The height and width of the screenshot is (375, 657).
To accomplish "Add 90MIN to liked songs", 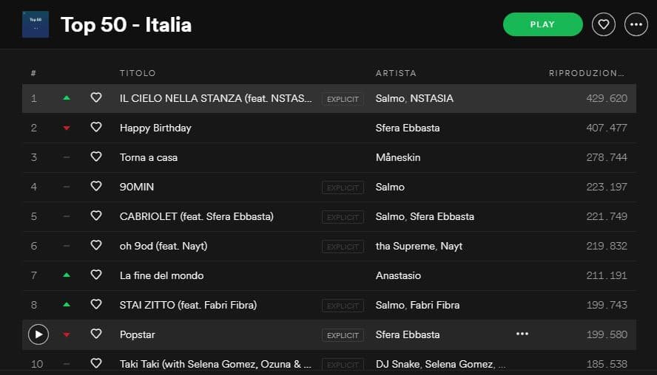I will point(96,186).
